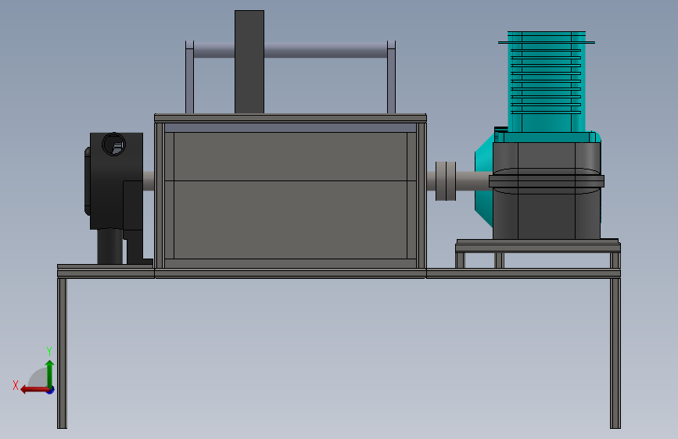Select the black bearing housing on the left

(x=116, y=181)
